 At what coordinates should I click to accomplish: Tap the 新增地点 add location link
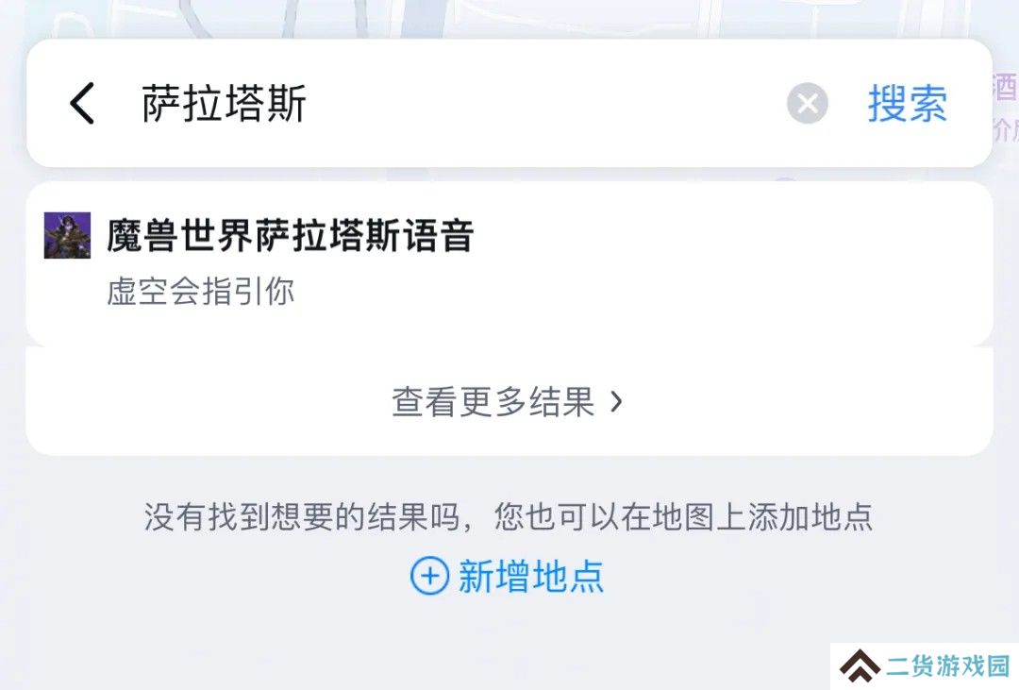click(x=531, y=576)
